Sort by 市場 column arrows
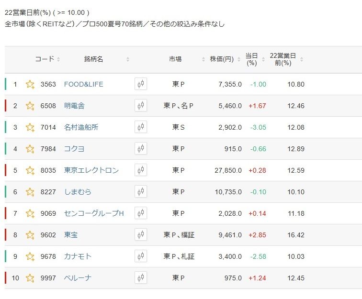362x299 pixels. pos(204,59)
